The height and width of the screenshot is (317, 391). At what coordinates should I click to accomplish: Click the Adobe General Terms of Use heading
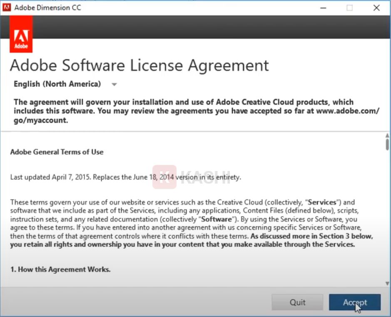coord(57,152)
